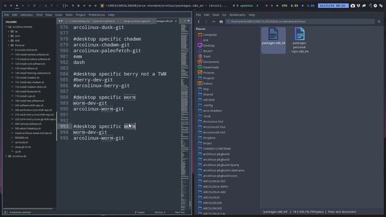This screenshot has height=217, width=386.
Task: Open Dropbox bookmark in Places
Action: pos(209,138)
